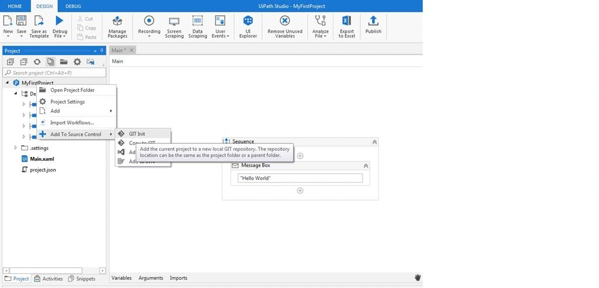Click Remove Unused Variables
This screenshot has width=599, height=288.
click(x=285, y=26)
